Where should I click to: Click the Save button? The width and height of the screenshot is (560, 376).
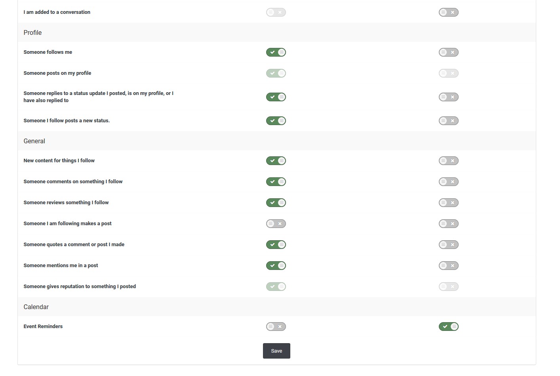click(x=276, y=351)
